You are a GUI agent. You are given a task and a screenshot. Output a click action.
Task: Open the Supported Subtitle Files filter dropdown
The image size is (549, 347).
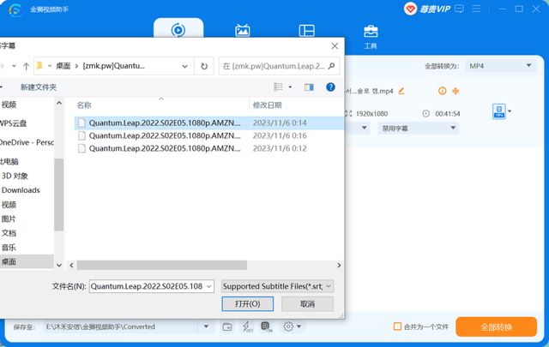[x=278, y=286]
